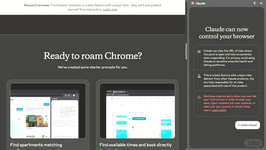Open the Find available times calendar thumbnail
This screenshot has width=266, height=150.
[137, 111]
